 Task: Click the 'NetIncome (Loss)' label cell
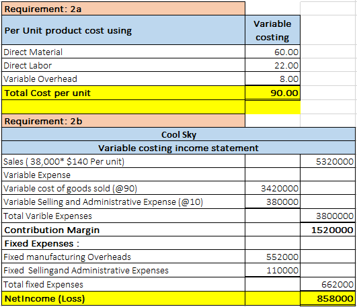[x=124, y=298]
